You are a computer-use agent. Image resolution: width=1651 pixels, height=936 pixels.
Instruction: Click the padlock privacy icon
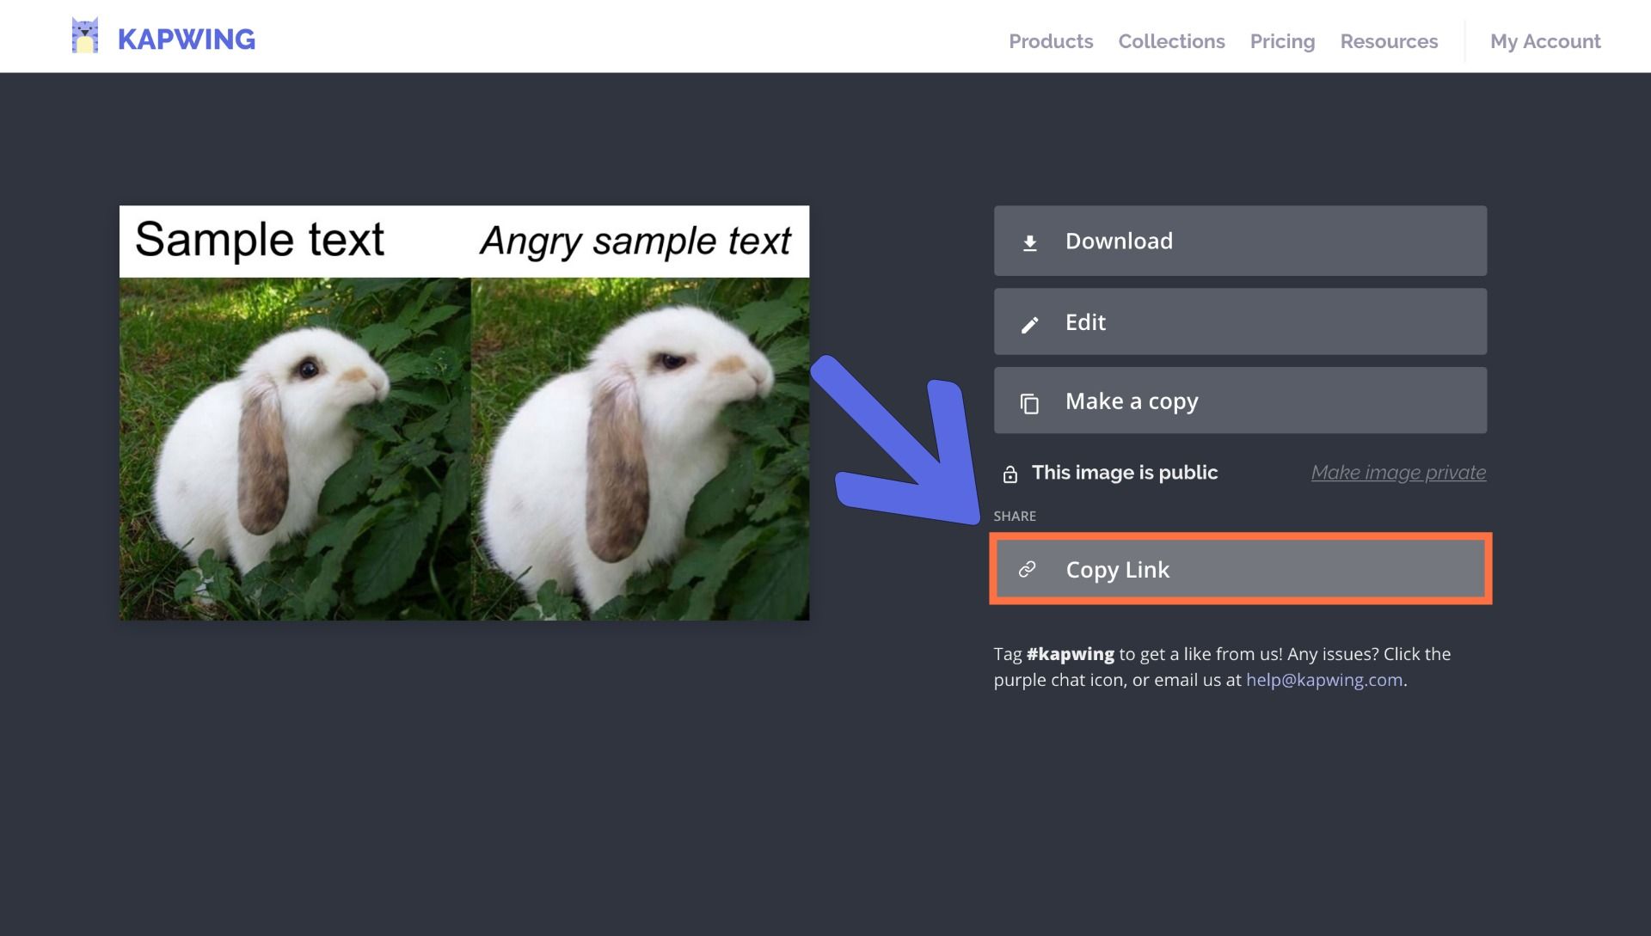(x=1010, y=474)
